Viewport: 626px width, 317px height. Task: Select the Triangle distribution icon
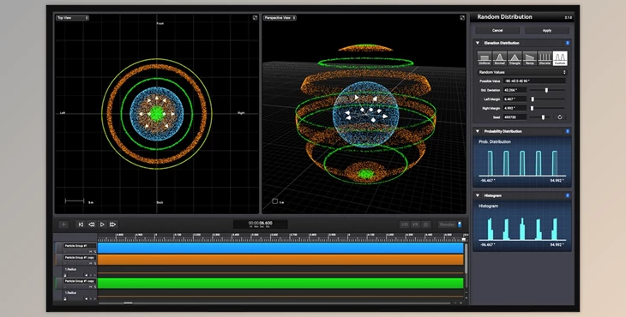(x=515, y=58)
